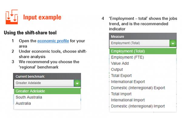
Task: Select Output measure
Action: tap(117, 69)
